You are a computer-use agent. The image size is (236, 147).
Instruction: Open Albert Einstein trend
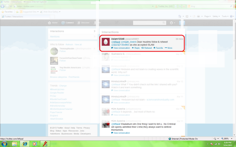click(x=57, y=119)
